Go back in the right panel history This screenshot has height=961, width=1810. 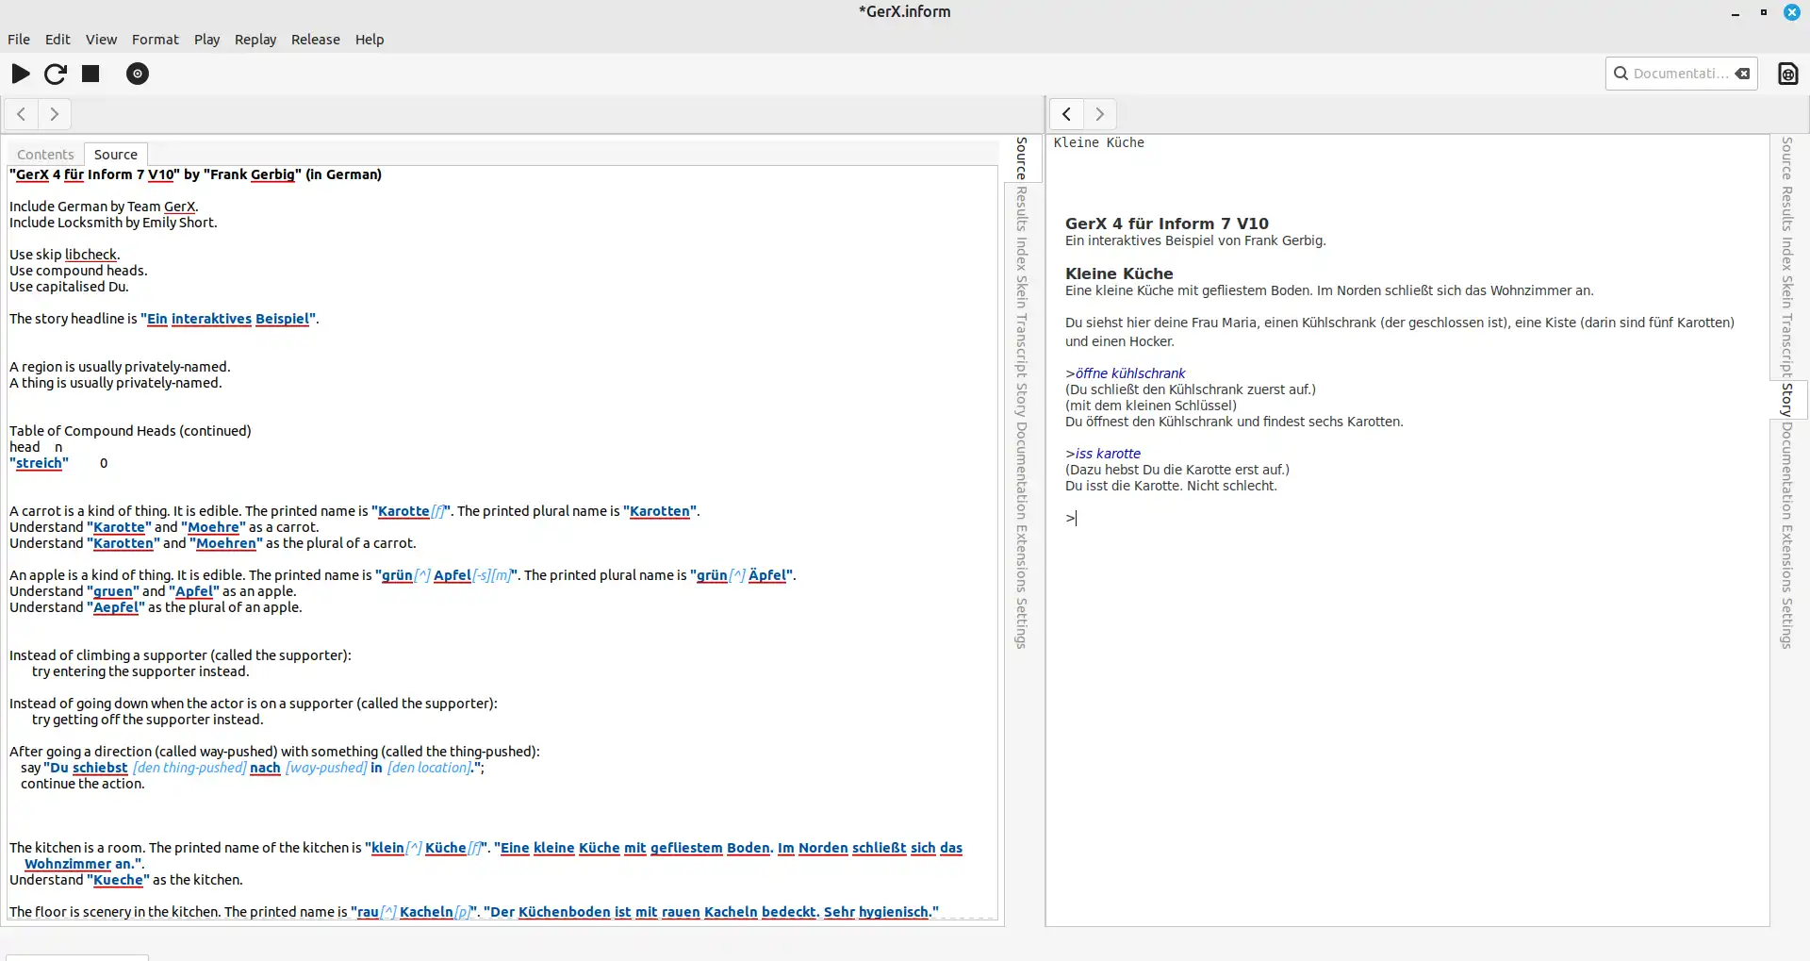[1066, 114]
